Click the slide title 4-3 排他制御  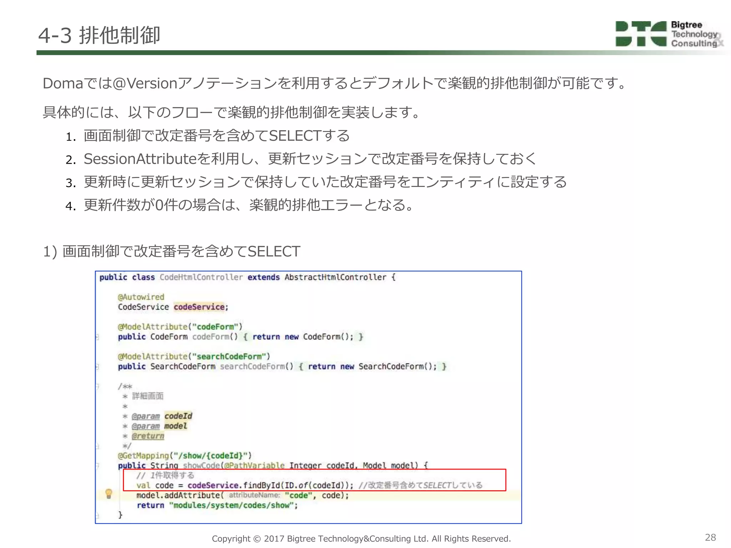(x=99, y=35)
